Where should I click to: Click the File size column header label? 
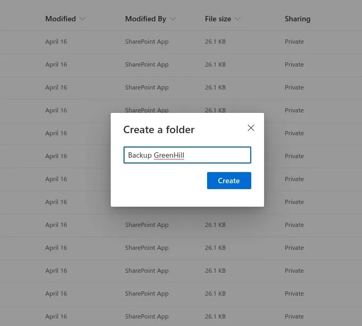[x=218, y=19]
